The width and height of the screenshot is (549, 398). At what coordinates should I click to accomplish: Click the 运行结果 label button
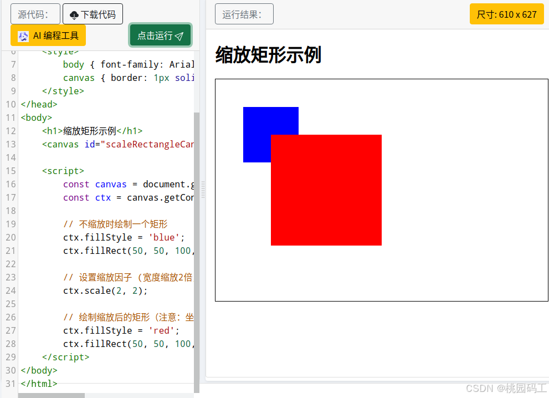pyautogui.click(x=244, y=14)
